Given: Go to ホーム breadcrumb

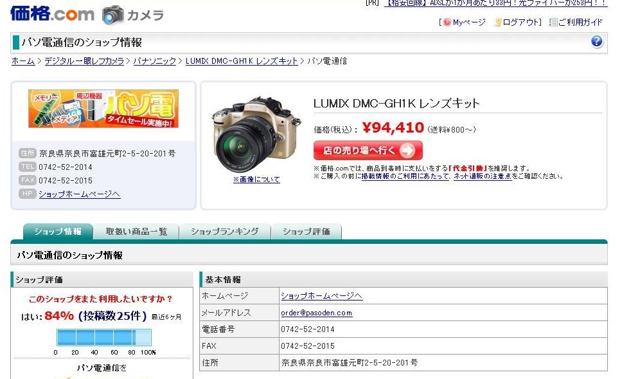Looking at the screenshot, I should pos(23,60).
